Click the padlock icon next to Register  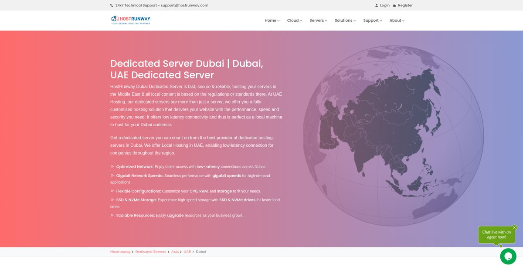tap(394, 6)
